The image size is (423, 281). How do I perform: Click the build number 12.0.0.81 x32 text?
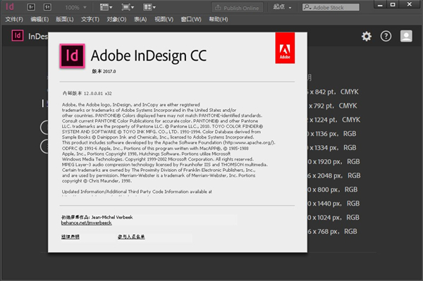[87, 94]
